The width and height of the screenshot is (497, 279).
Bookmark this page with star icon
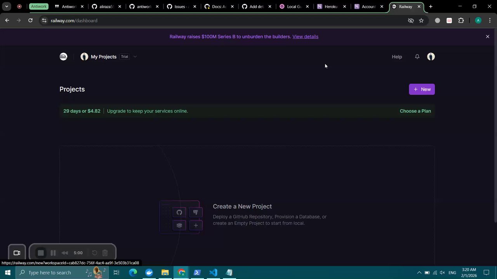(421, 21)
